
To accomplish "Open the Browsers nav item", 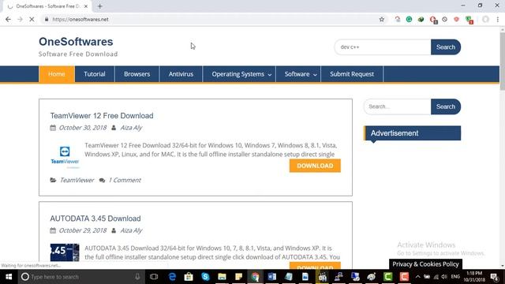I will coord(137,74).
